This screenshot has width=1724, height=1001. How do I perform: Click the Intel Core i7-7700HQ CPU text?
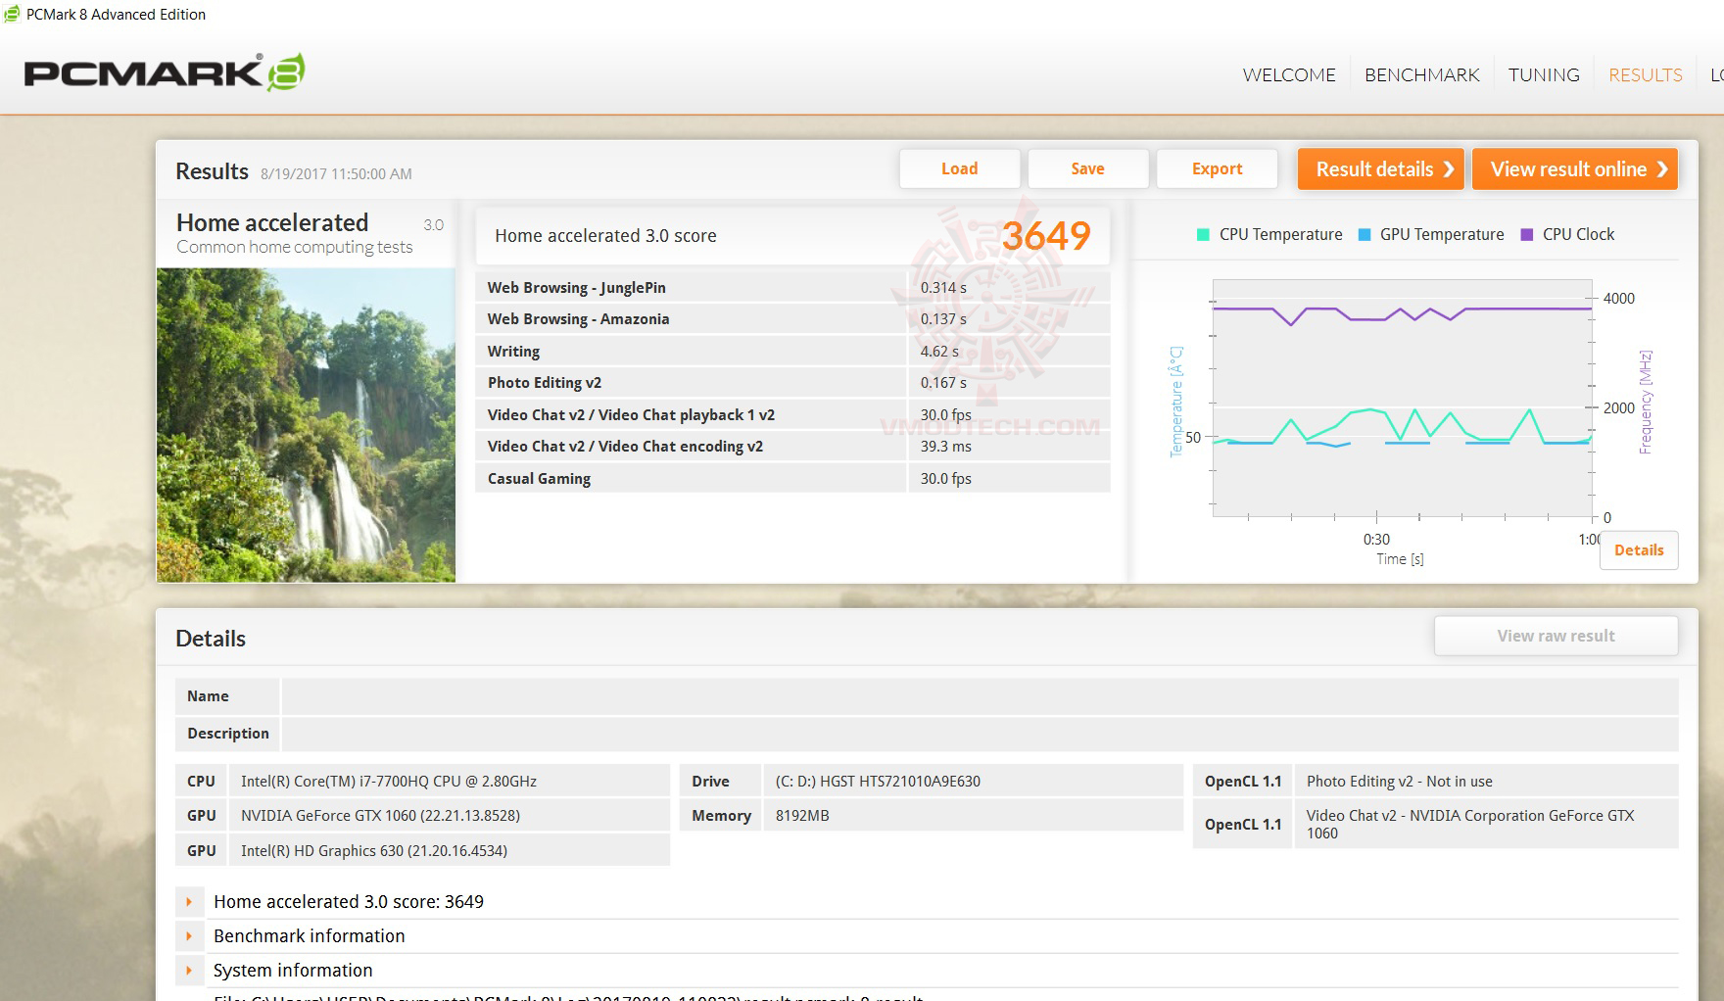coord(389,781)
